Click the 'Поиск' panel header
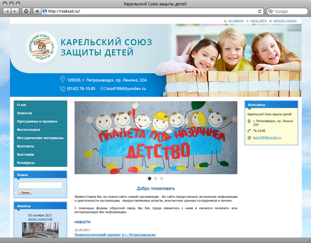311x243 pixels. (x=40, y=175)
